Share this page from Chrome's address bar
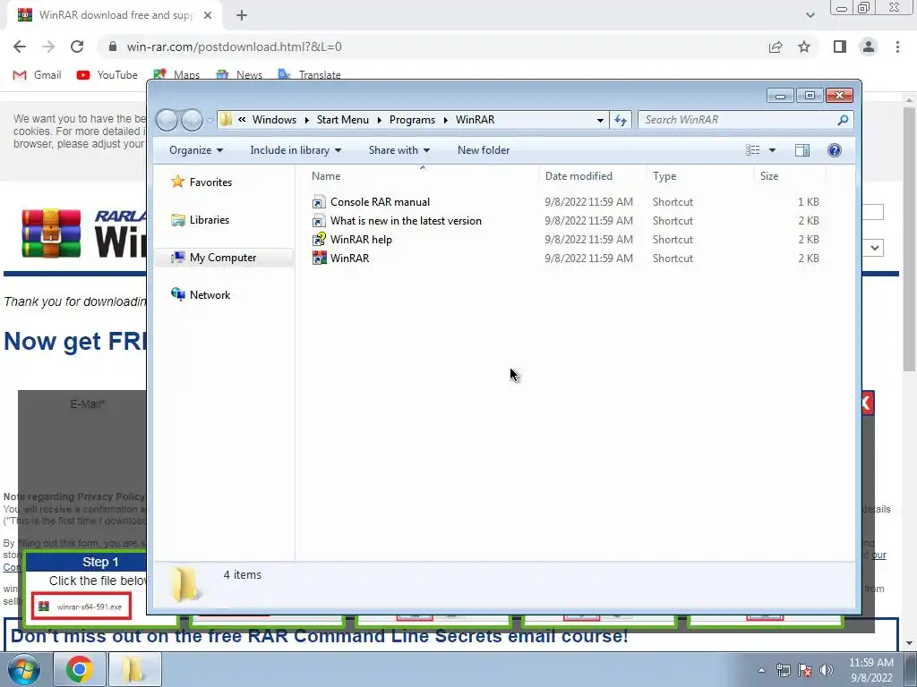This screenshot has width=917, height=687. [776, 47]
